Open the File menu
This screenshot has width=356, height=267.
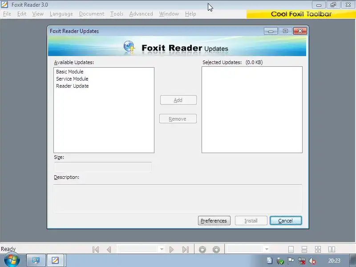(7, 14)
